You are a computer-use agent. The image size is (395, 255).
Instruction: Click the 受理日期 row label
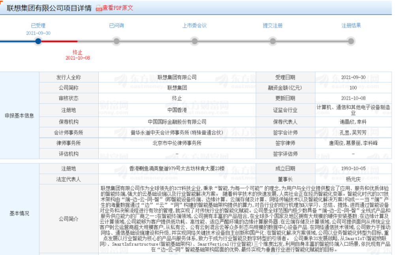click(286, 77)
